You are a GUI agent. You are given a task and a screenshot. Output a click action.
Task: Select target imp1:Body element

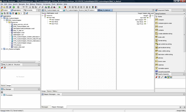pyautogui.click(x=140, y=22)
